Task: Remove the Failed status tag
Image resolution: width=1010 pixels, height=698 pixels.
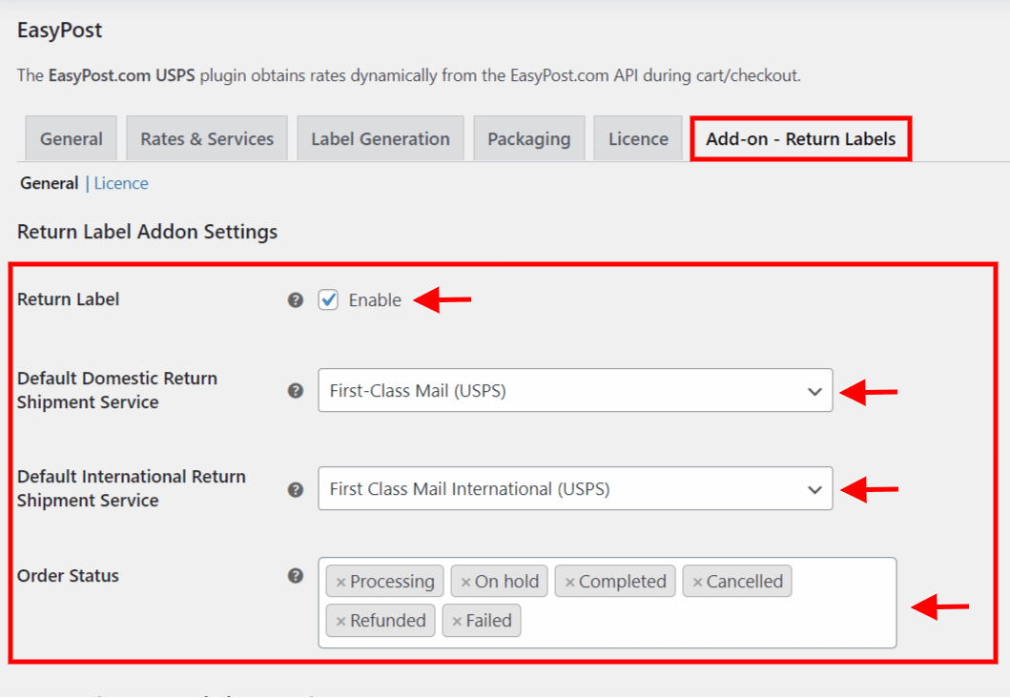Action: click(x=457, y=621)
